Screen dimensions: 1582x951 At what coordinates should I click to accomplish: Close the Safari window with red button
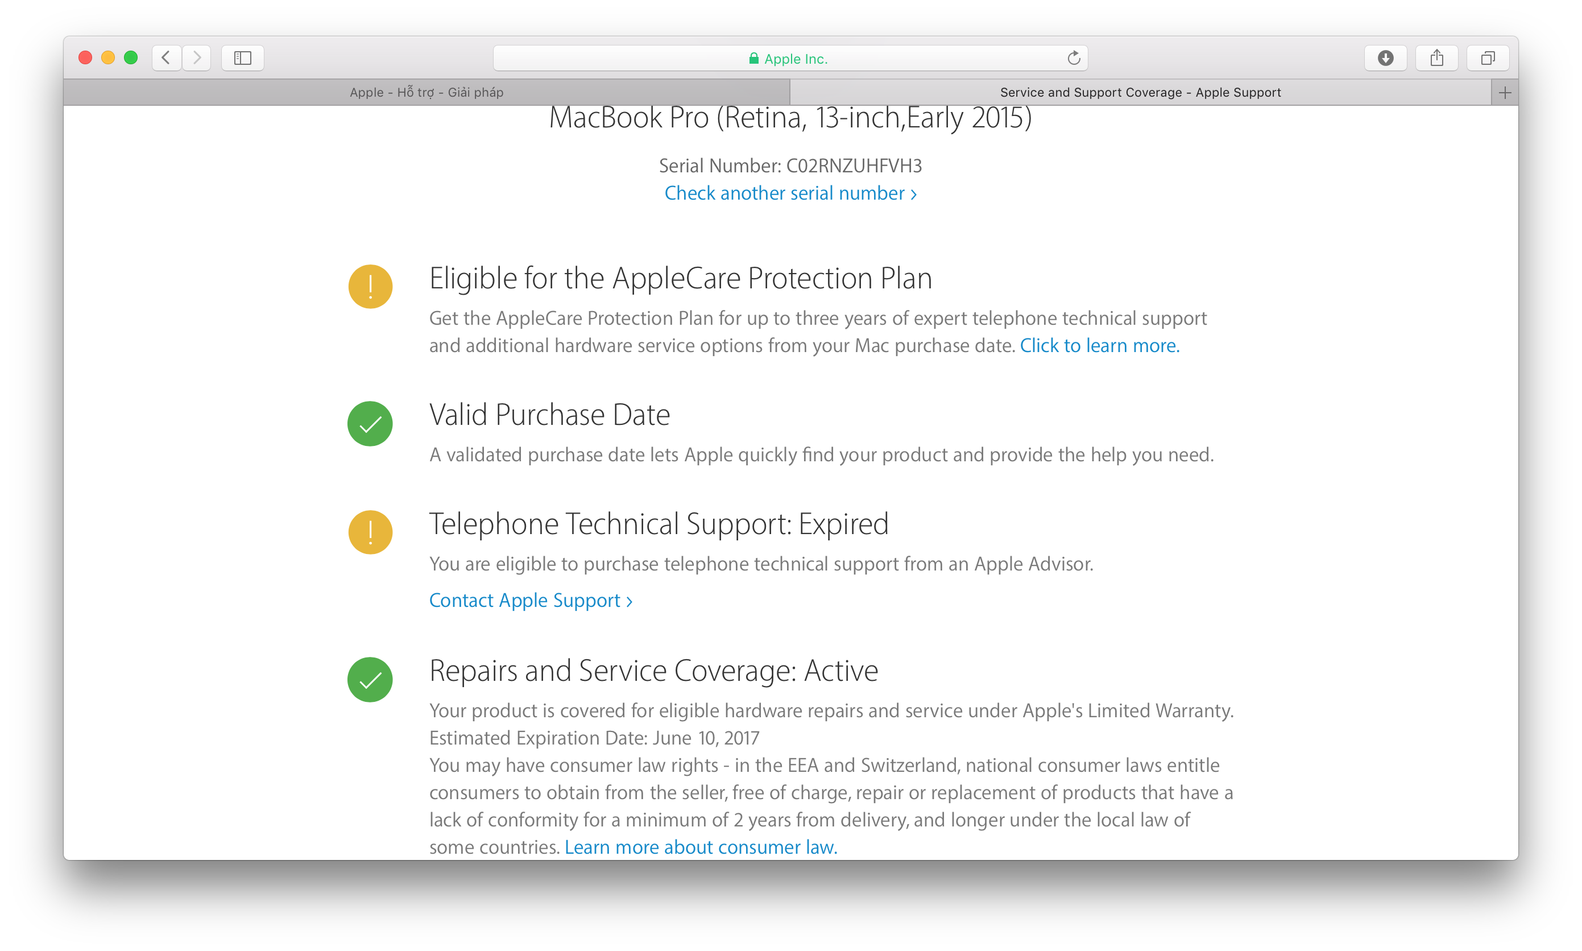coord(85,57)
